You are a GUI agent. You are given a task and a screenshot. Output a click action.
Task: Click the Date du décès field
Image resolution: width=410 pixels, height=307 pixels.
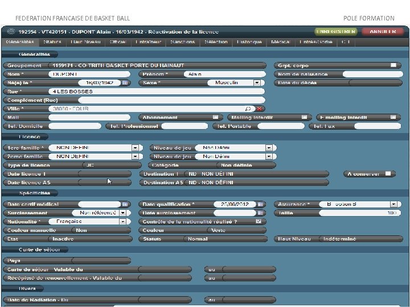[375, 83]
